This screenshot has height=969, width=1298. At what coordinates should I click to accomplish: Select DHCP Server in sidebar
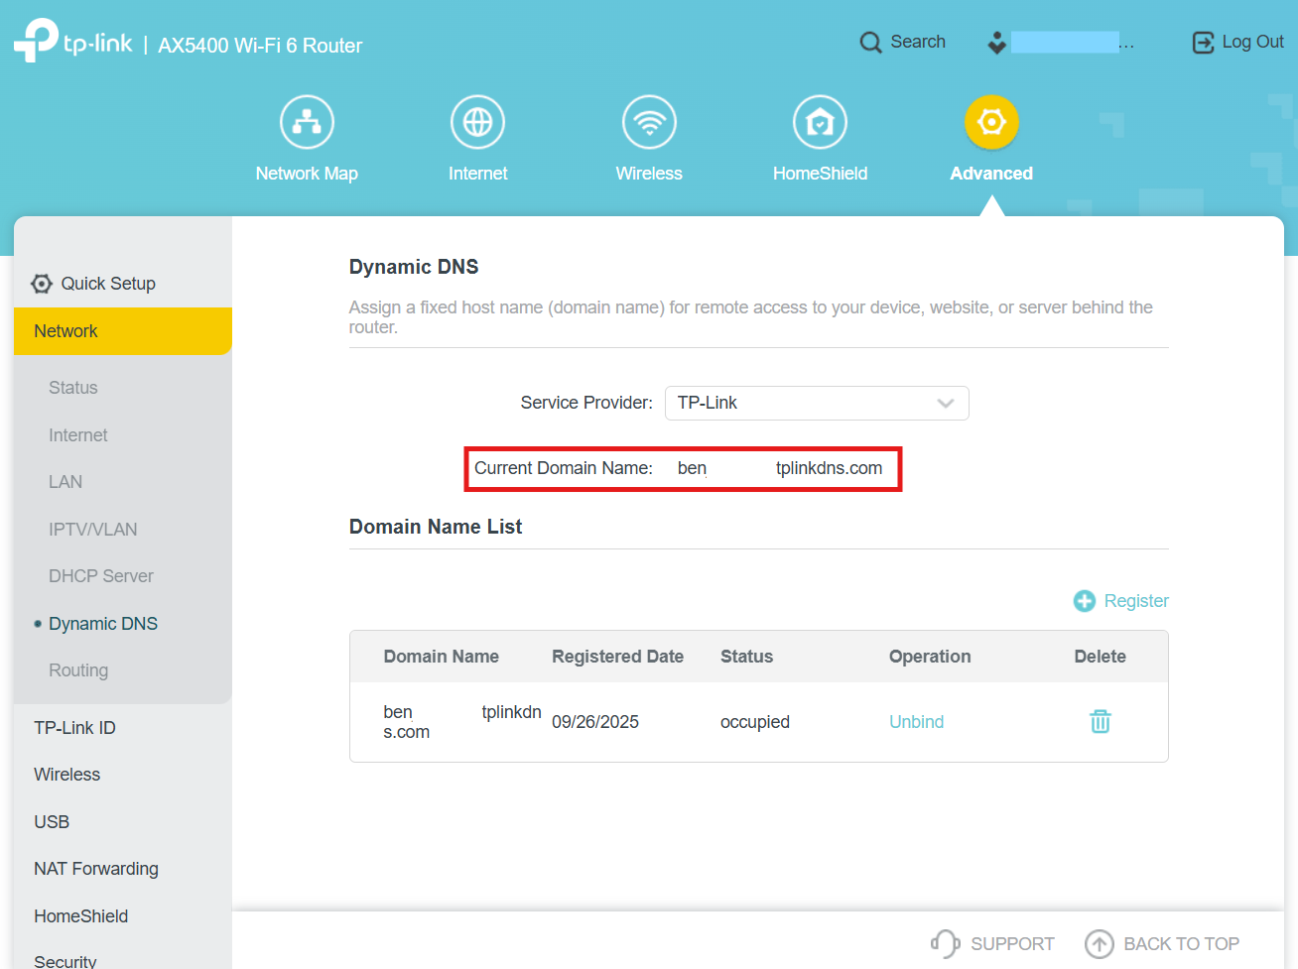coord(100,576)
